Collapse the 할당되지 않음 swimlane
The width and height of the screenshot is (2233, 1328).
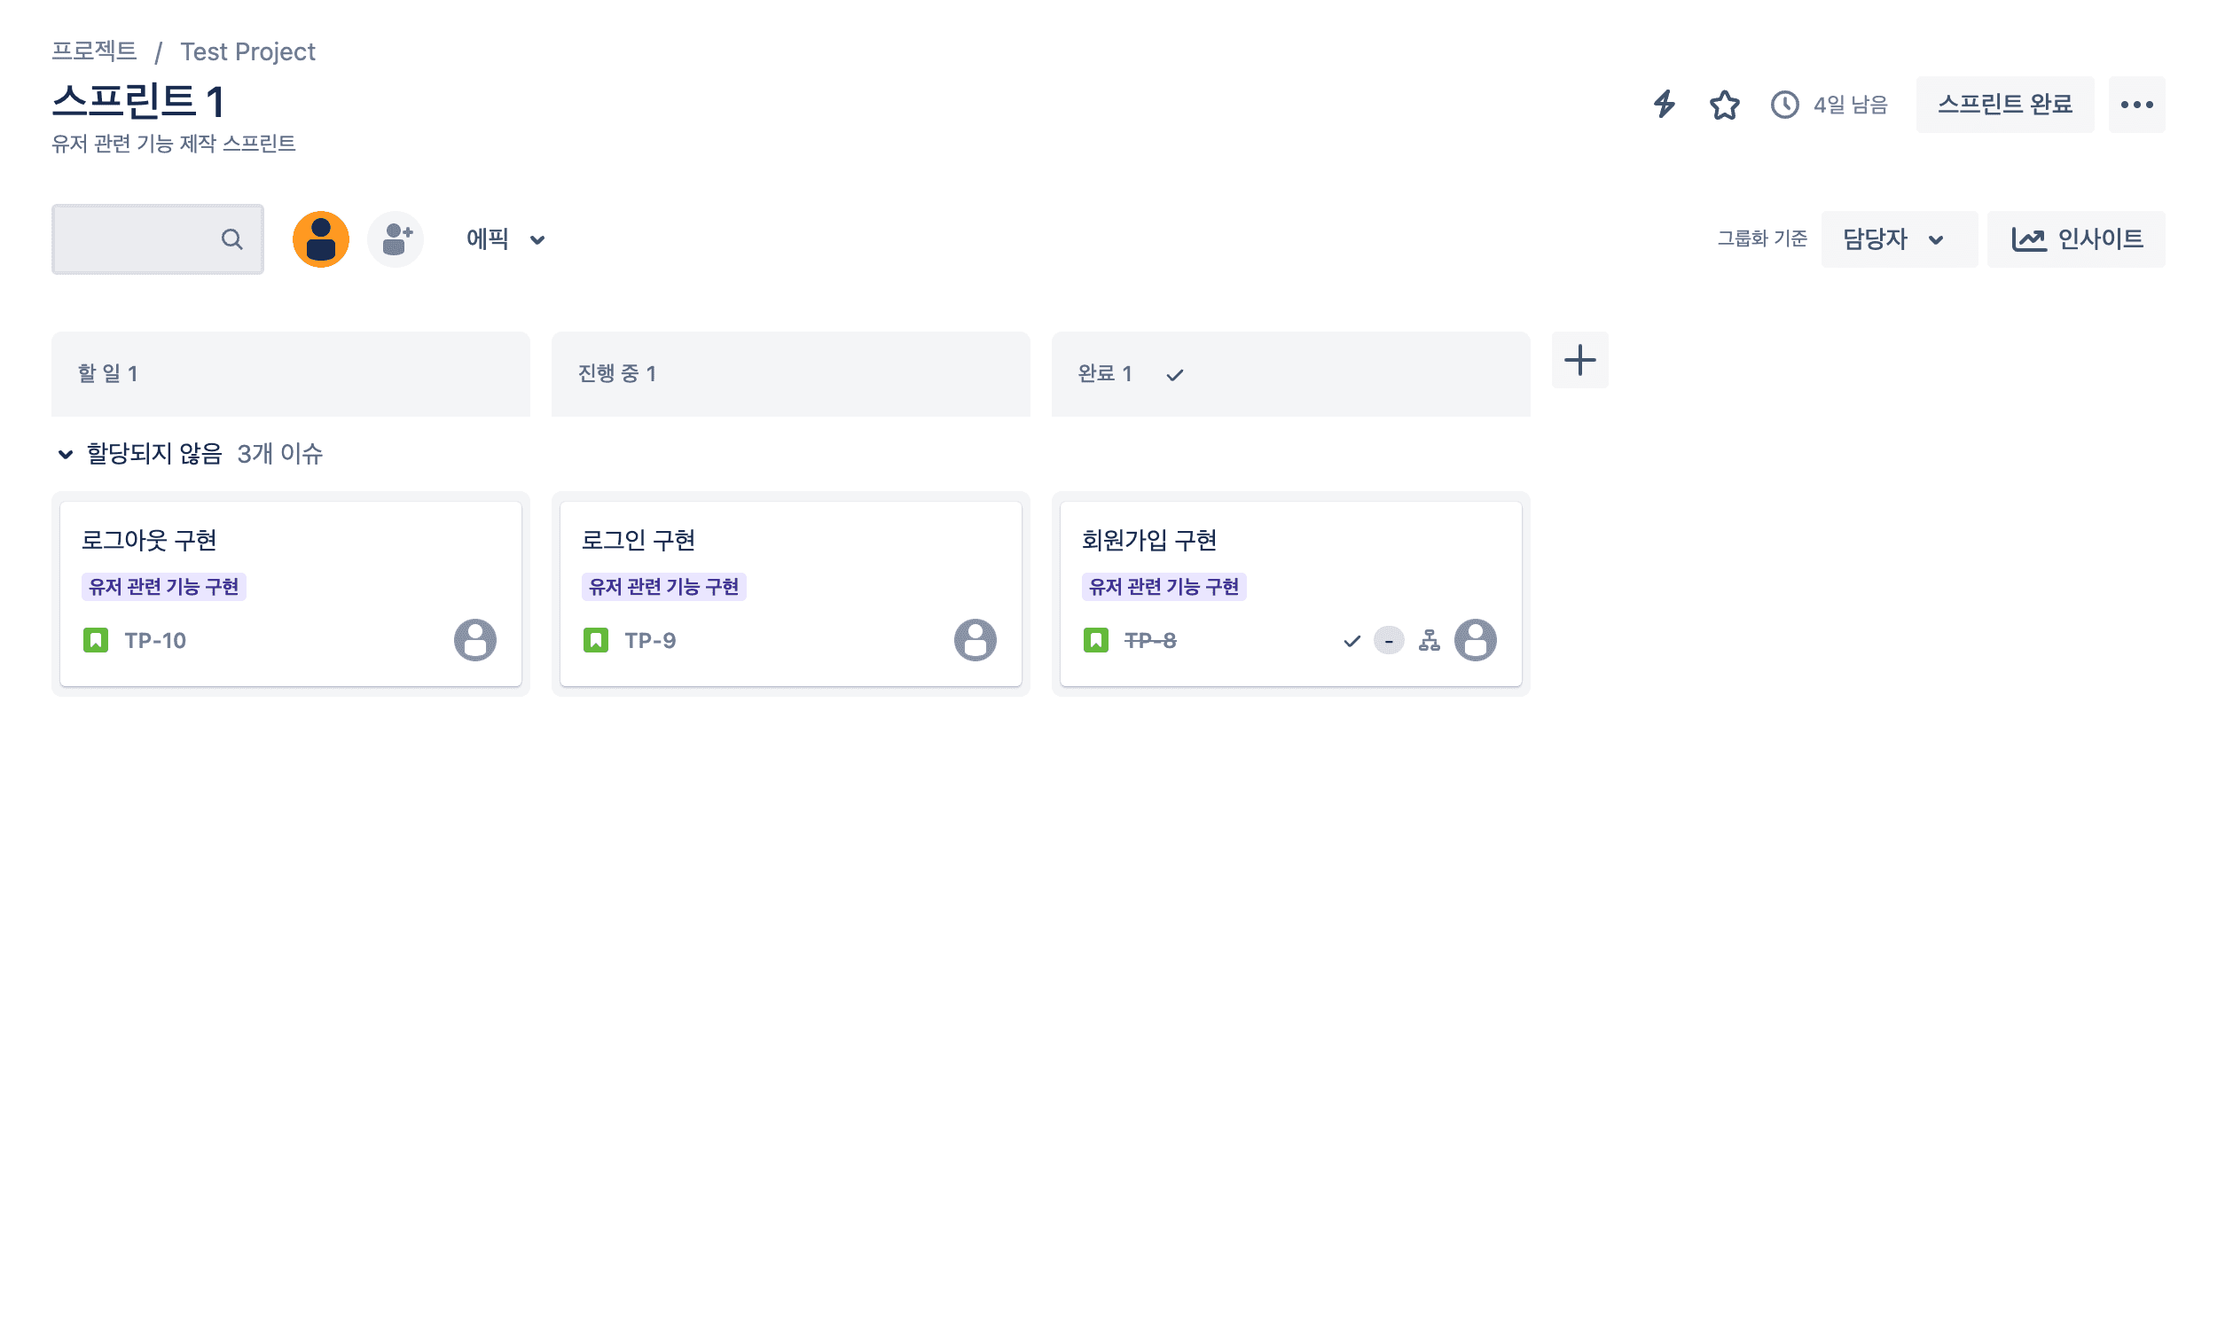tap(66, 454)
